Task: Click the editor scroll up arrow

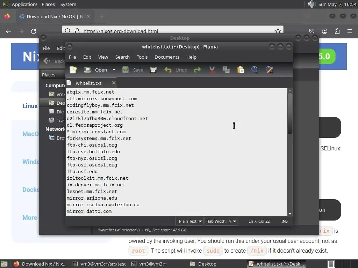Action: (x=290, y=90)
